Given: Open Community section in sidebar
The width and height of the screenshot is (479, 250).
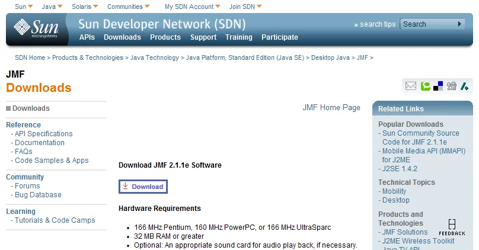Looking at the screenshot, I should (25, 177).
